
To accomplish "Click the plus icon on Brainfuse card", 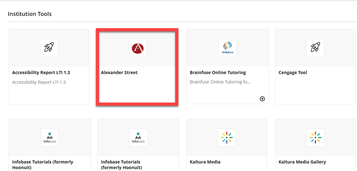I will click(x=262, y=99).
